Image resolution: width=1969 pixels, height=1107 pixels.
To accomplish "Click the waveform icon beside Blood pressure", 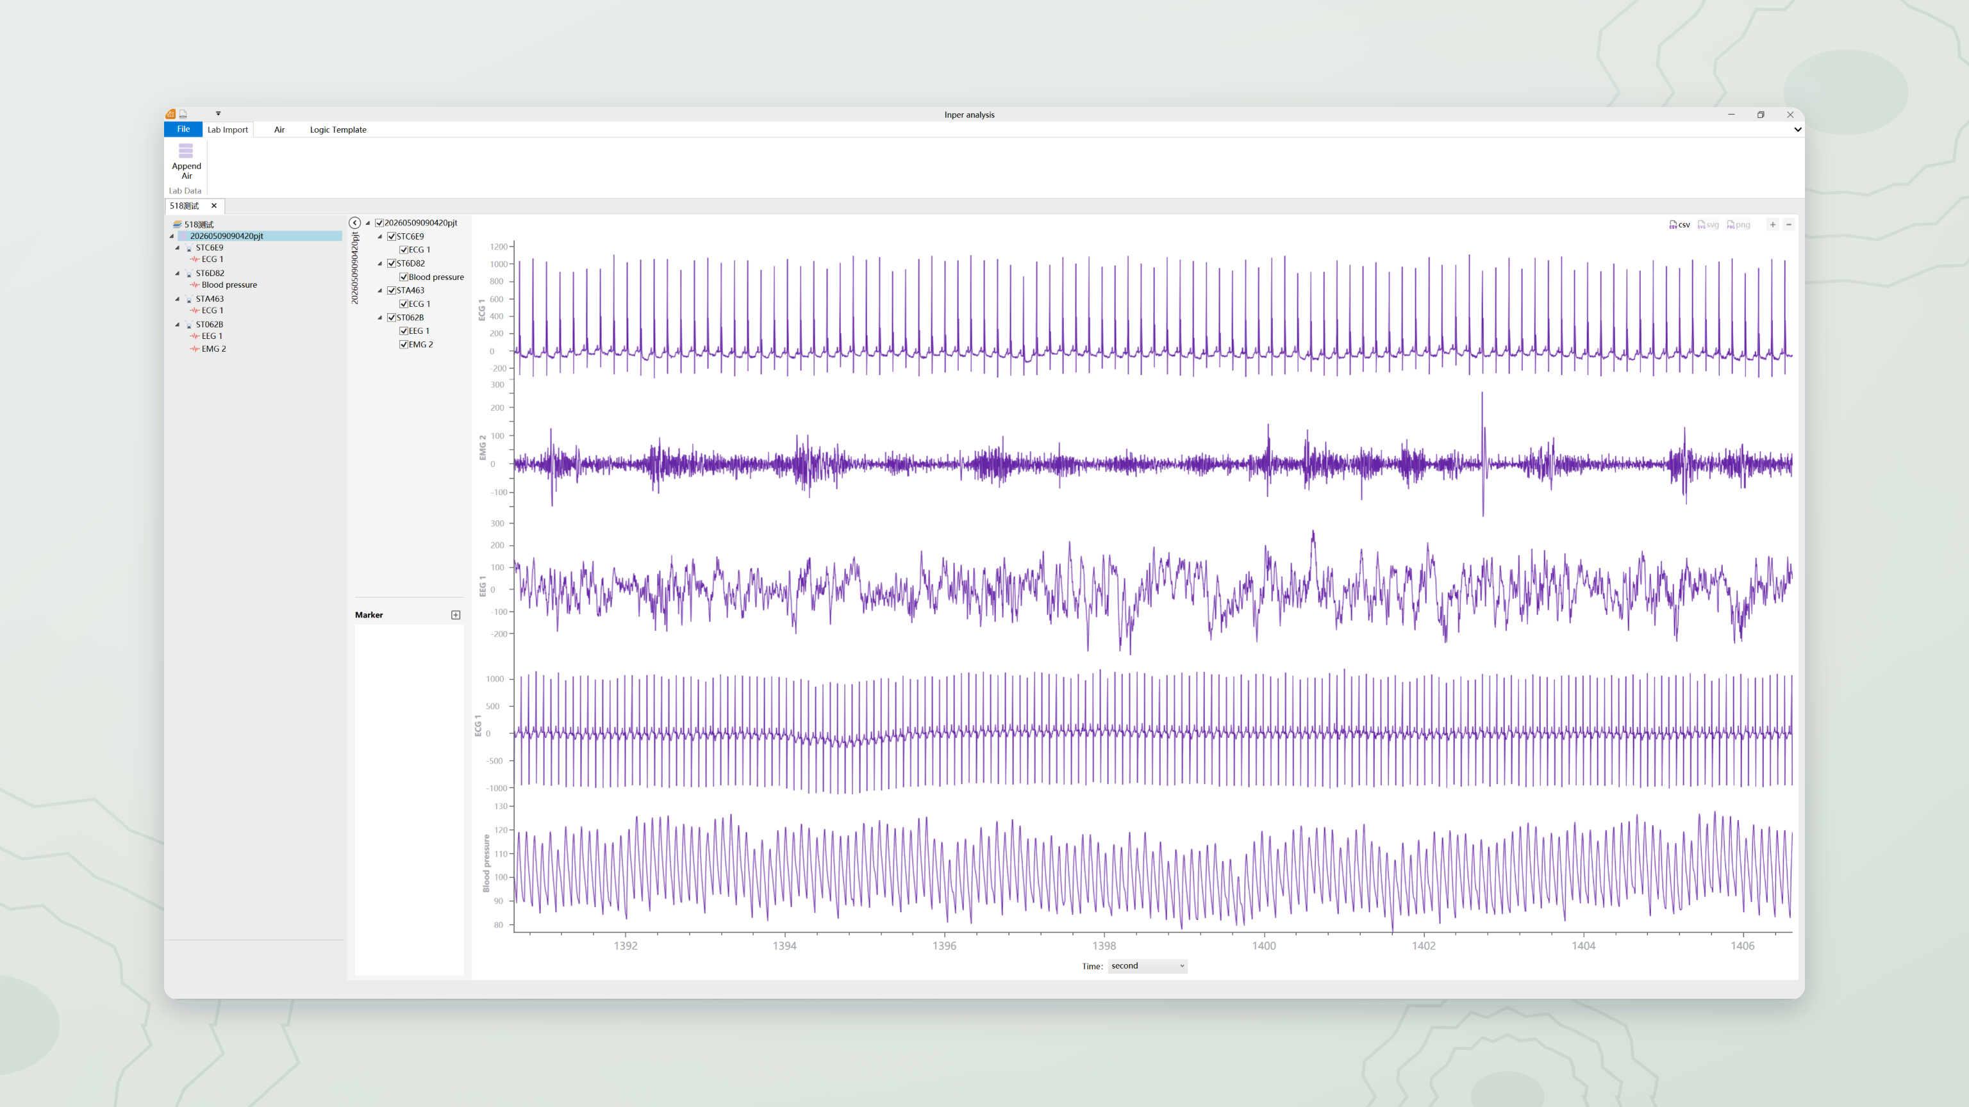I will click(194, 285).
